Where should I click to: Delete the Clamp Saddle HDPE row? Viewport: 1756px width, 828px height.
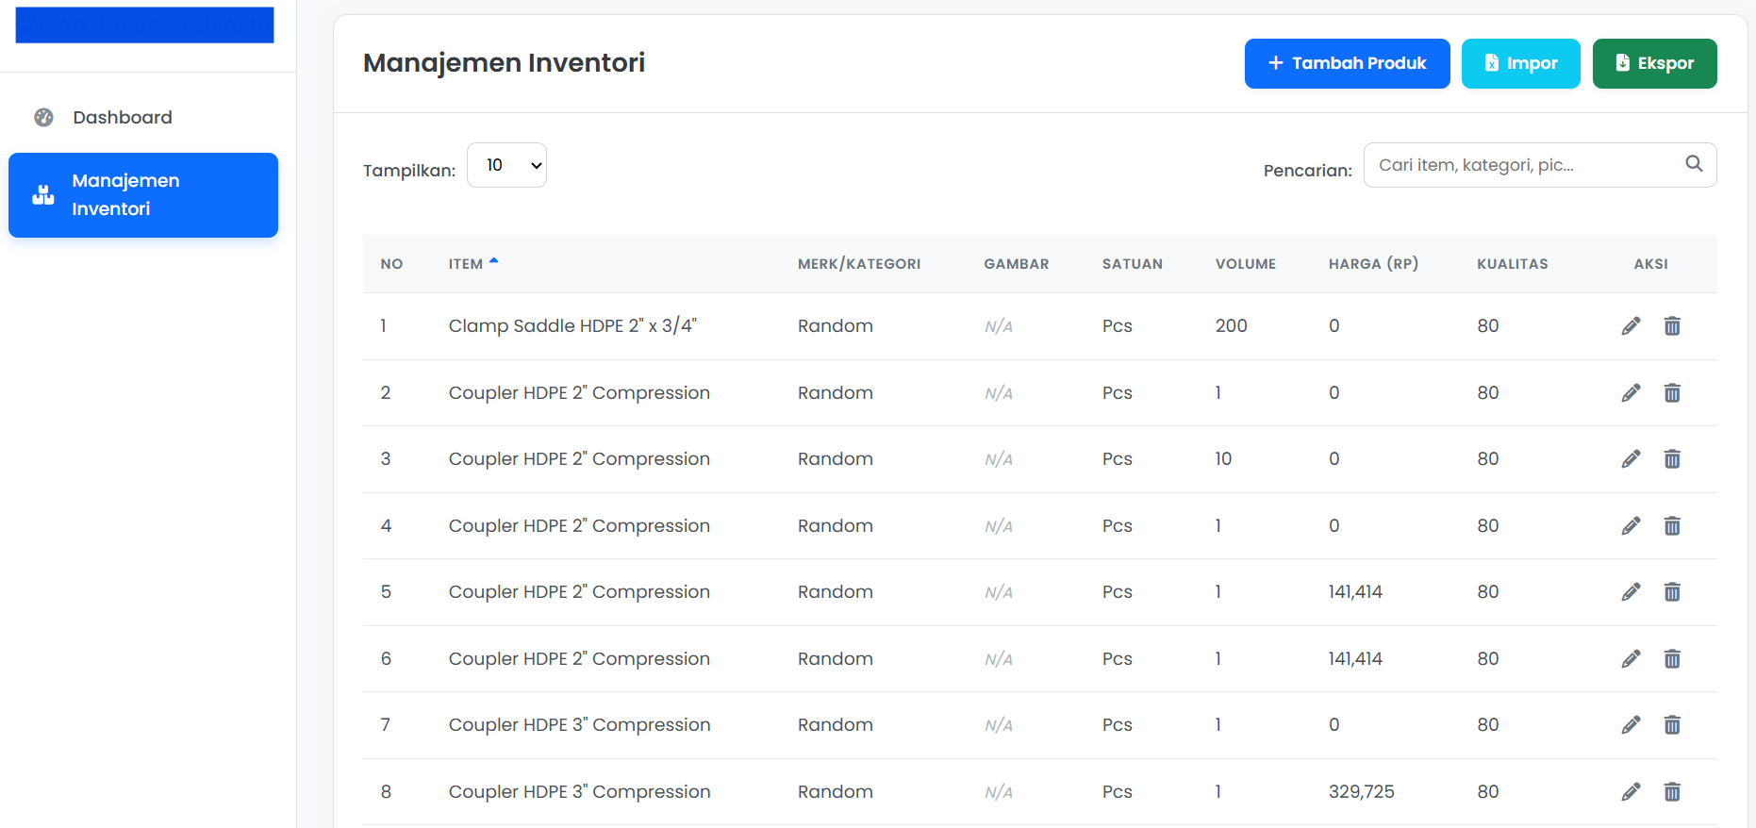pos(1672,326)
